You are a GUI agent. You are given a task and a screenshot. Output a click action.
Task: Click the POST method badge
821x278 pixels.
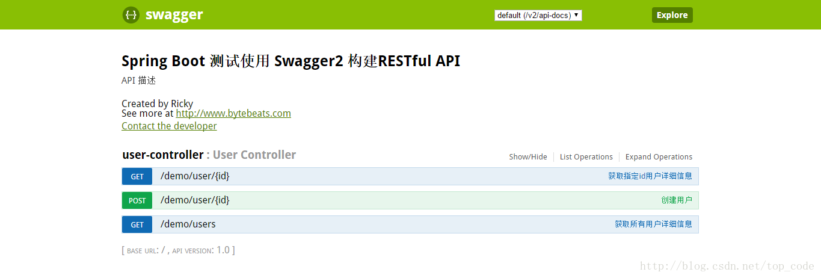click(137, 200)
